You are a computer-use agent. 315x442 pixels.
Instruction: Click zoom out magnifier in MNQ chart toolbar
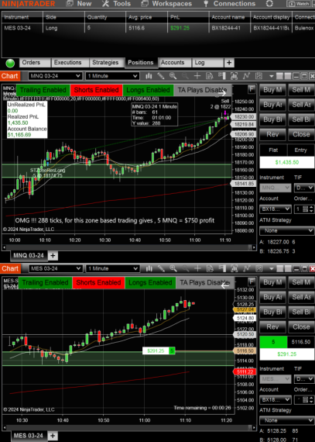pyautogui.click(x=185, y=76)
